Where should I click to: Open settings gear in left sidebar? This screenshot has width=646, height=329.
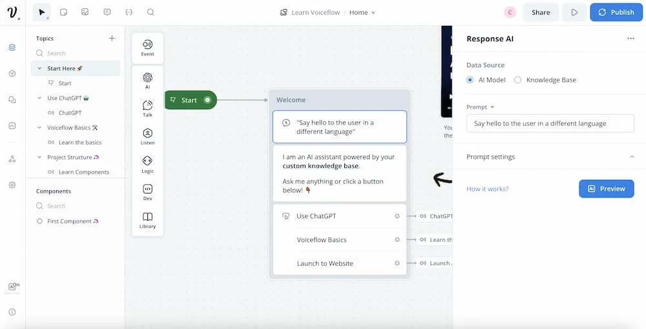12,185
